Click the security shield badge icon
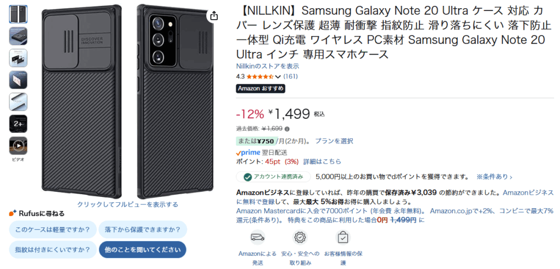560x269 pixels. [x=300, y=237]
